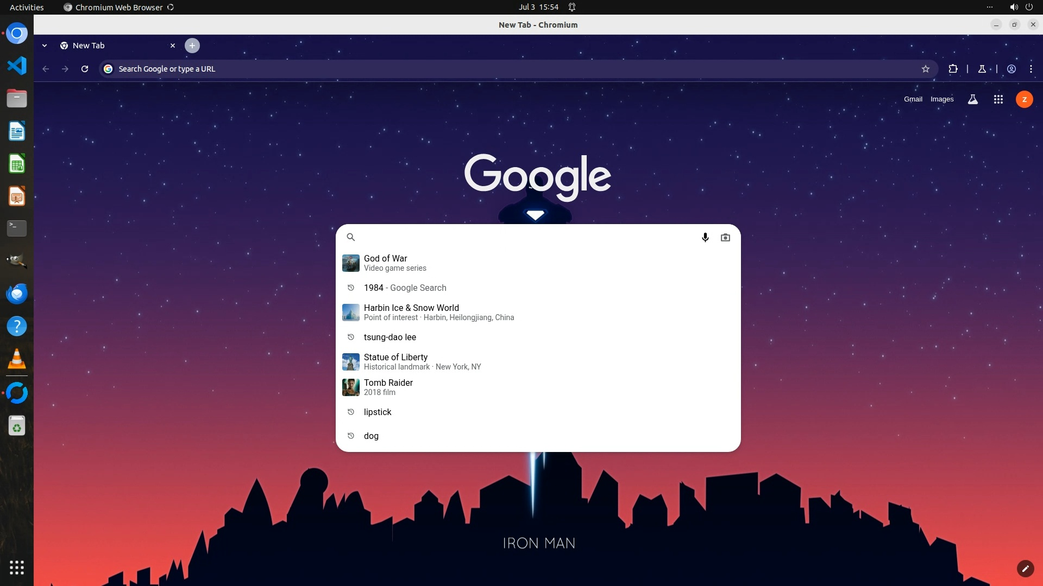This screenshot has height=586, width=1043.
Task: Reload the page with the refresh icon
Action: tap(85, 69)
